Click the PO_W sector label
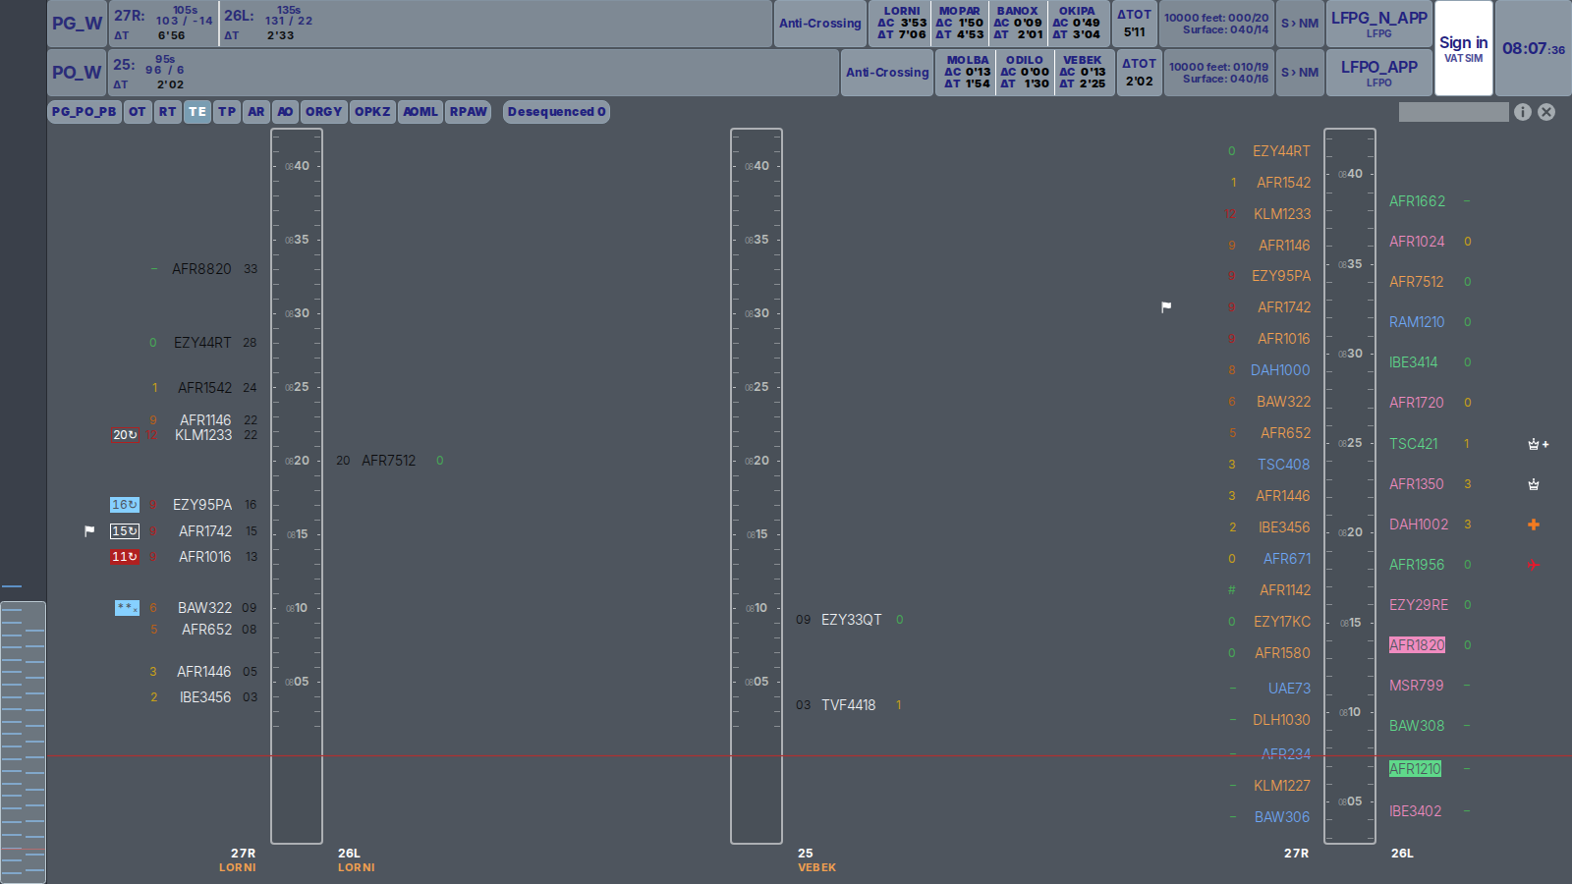1572x884 pixels. [x=78, y=73]
